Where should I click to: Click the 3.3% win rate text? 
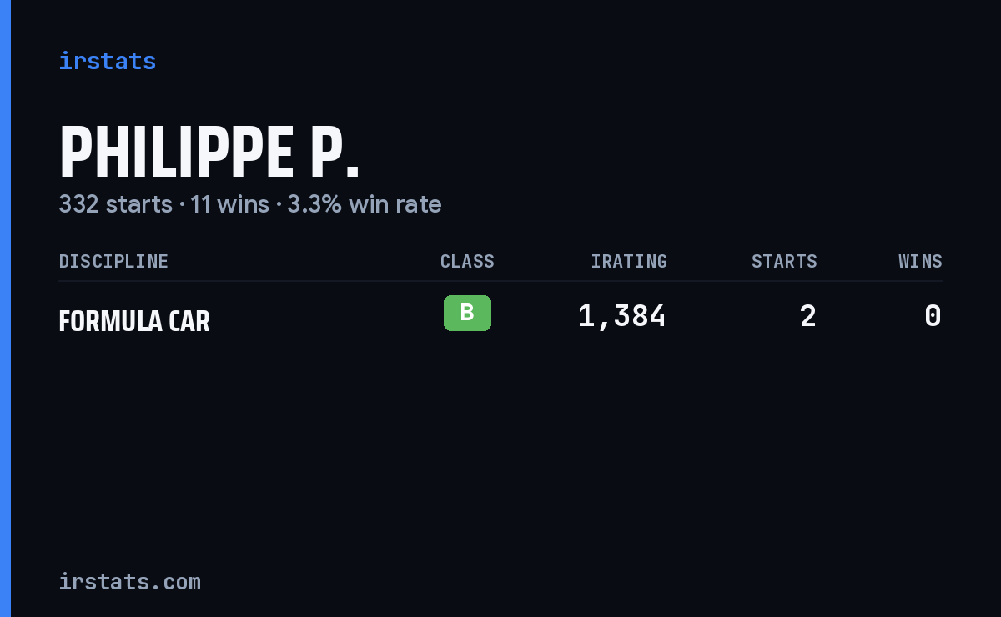point(365,204)
